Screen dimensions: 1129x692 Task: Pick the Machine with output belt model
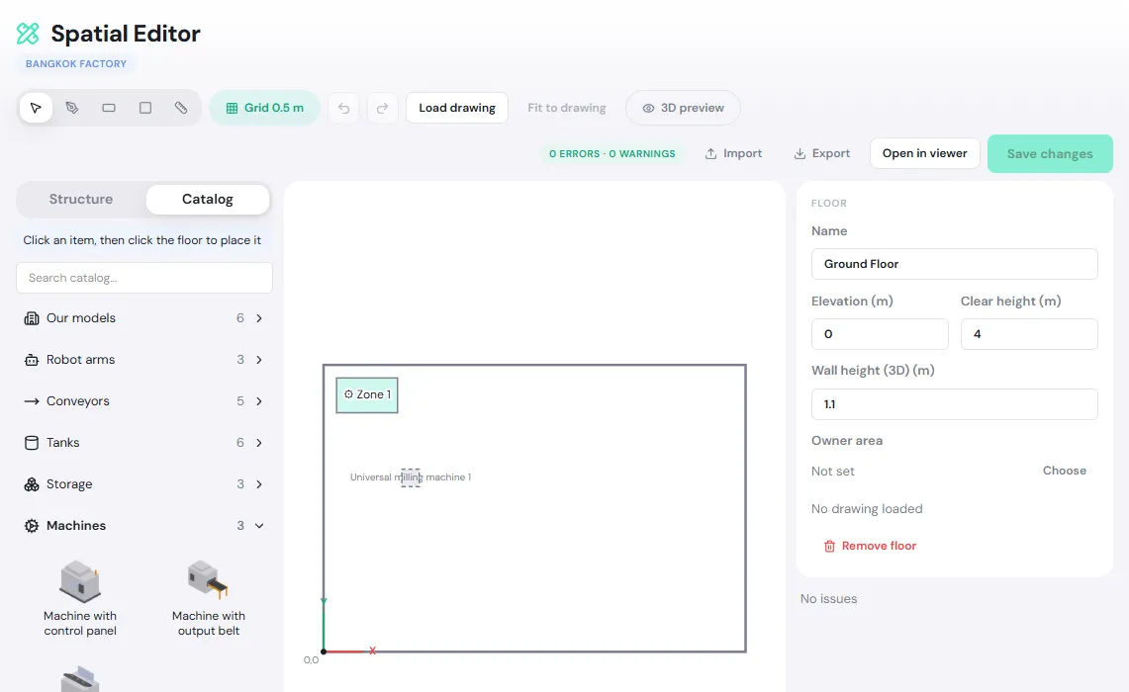[x=209, y=598]
